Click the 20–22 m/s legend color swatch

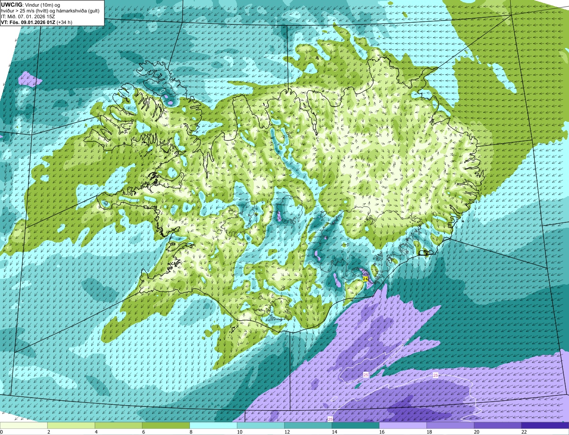(x=498, y=425)
